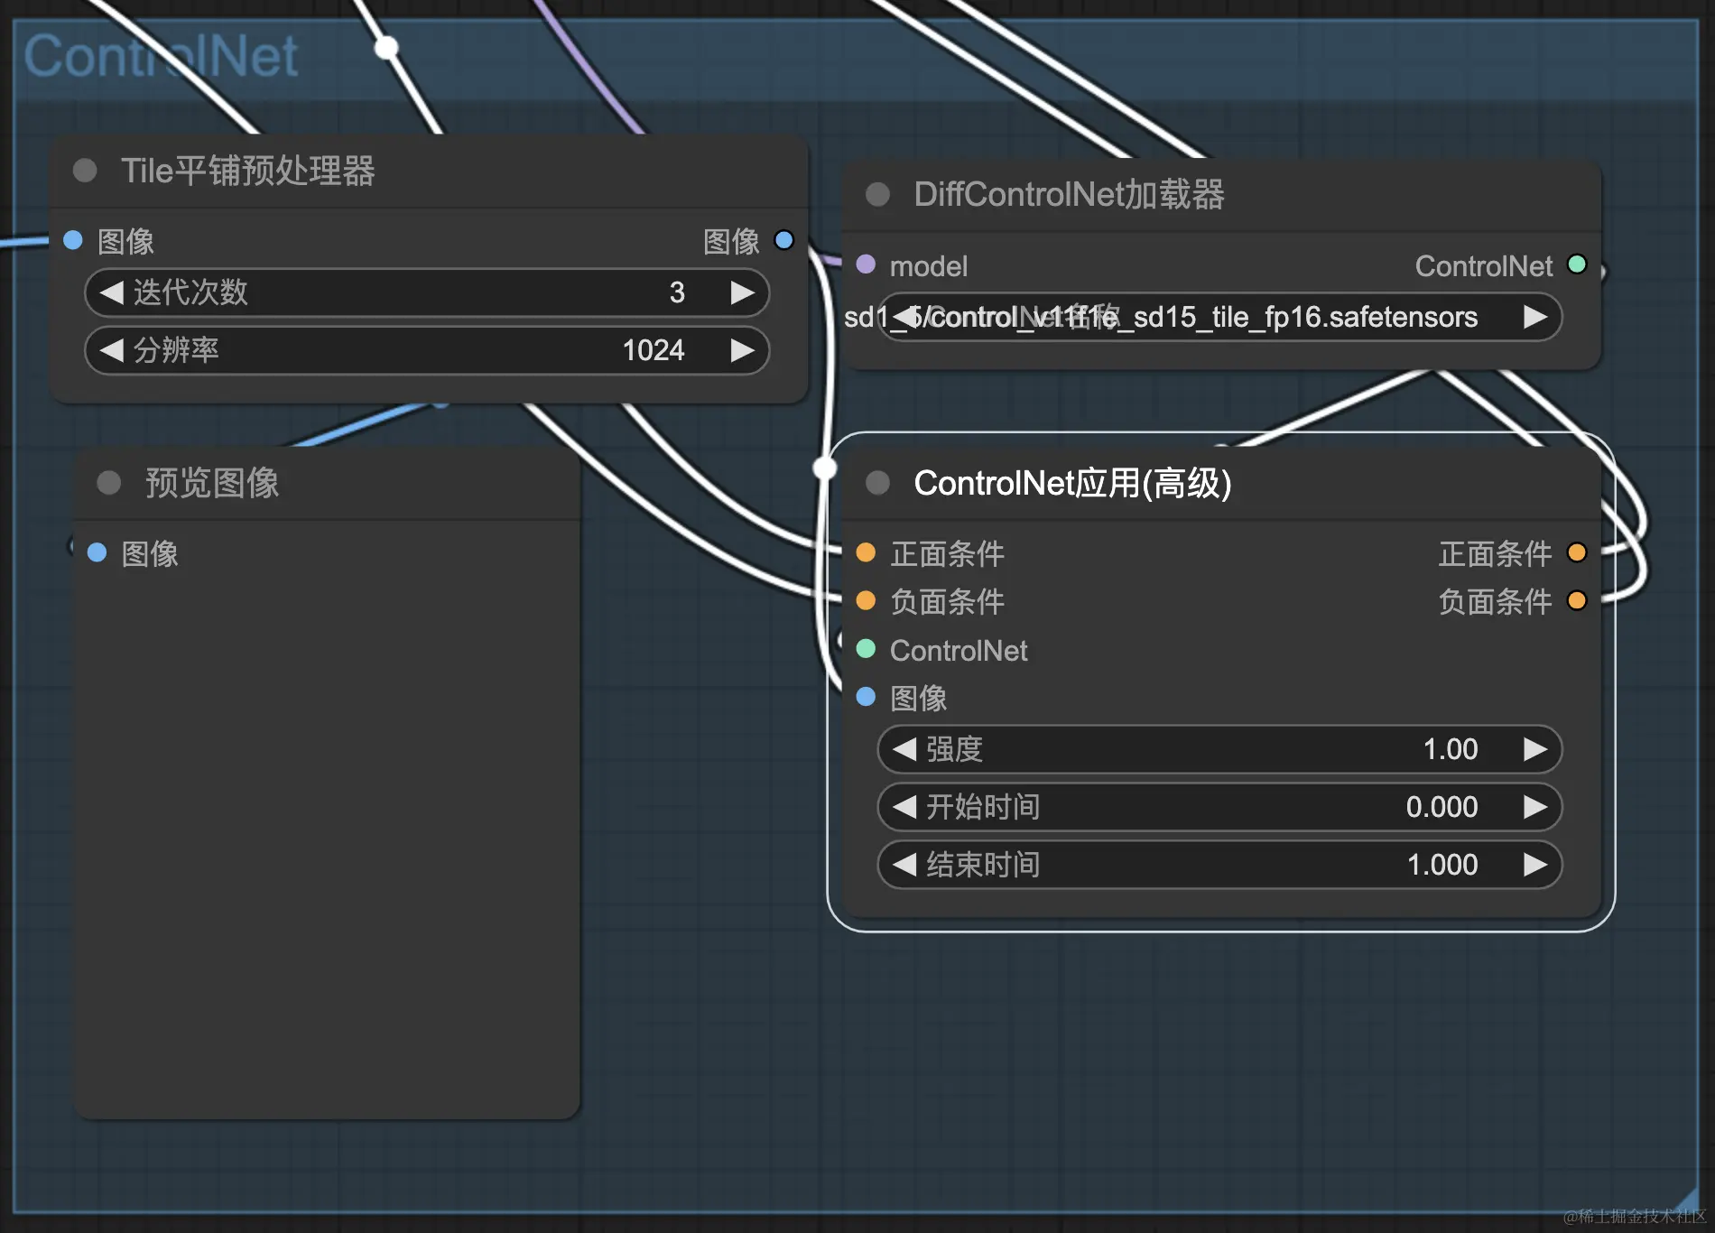The height and width of the screenshot is (1233, 1715).
Task: Click the reroute dot on the wire near ControlNet title
Action: [386, 47]
